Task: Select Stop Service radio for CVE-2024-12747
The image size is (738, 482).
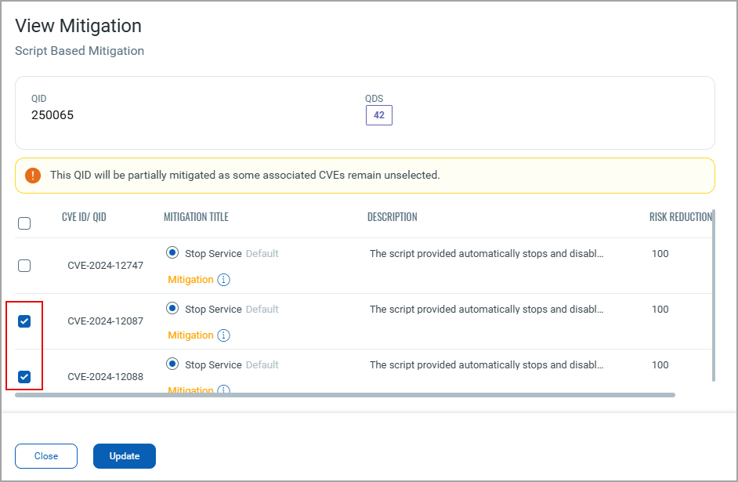Action: (172, 253)
